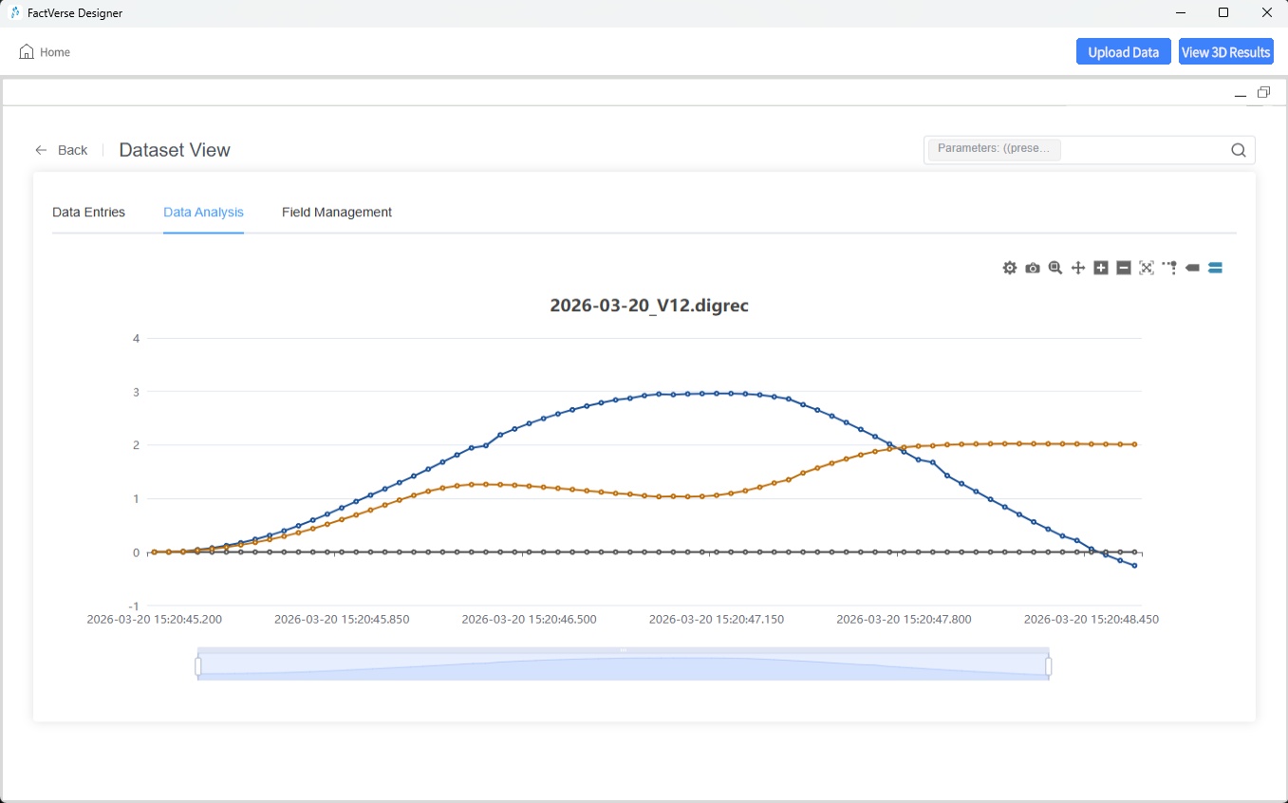The height and width of the screenshot is (803, 1288).
Task: Toggle spike lines on the chart
Action: click(x=1168, y=268)
